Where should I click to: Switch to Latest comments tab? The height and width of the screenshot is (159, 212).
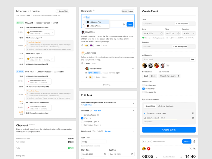click(x=124, y=11)
